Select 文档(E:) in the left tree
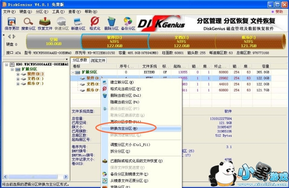The image size is (289, 188). click(x=35, y=79)
